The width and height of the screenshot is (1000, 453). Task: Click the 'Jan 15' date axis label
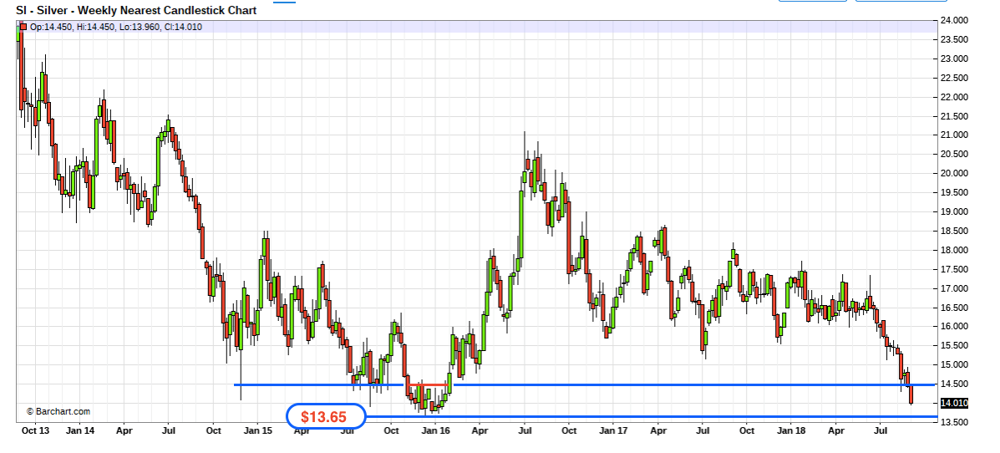[x=258, y=430]
